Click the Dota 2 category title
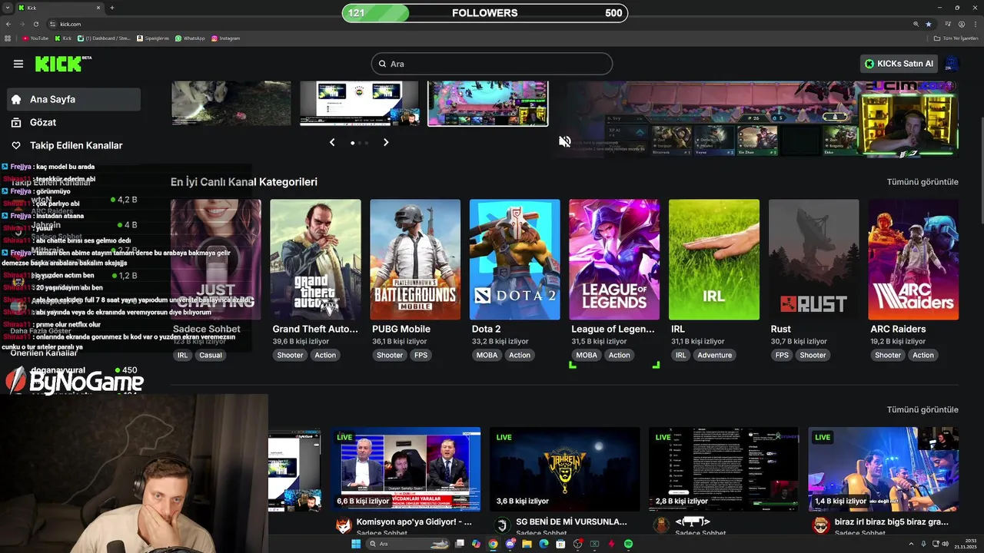 (487, 329)
